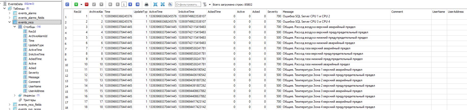Select the events_alarms_fields table
Screen dimensions: 467x110
click(x=31, y=18)
